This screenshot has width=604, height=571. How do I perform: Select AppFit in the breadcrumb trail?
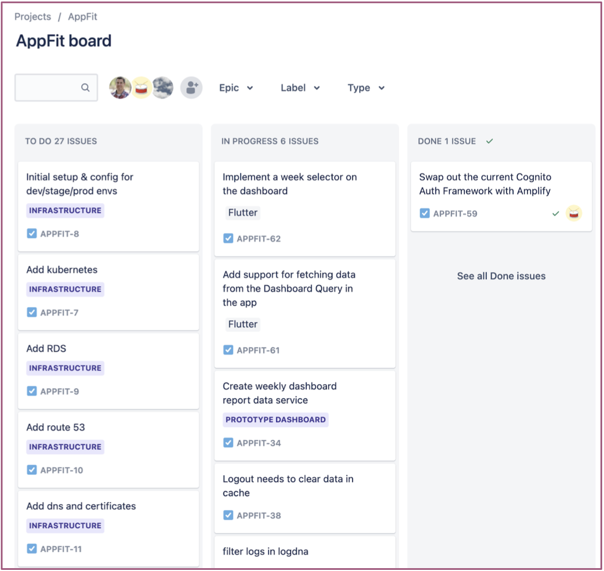point(82,17)
